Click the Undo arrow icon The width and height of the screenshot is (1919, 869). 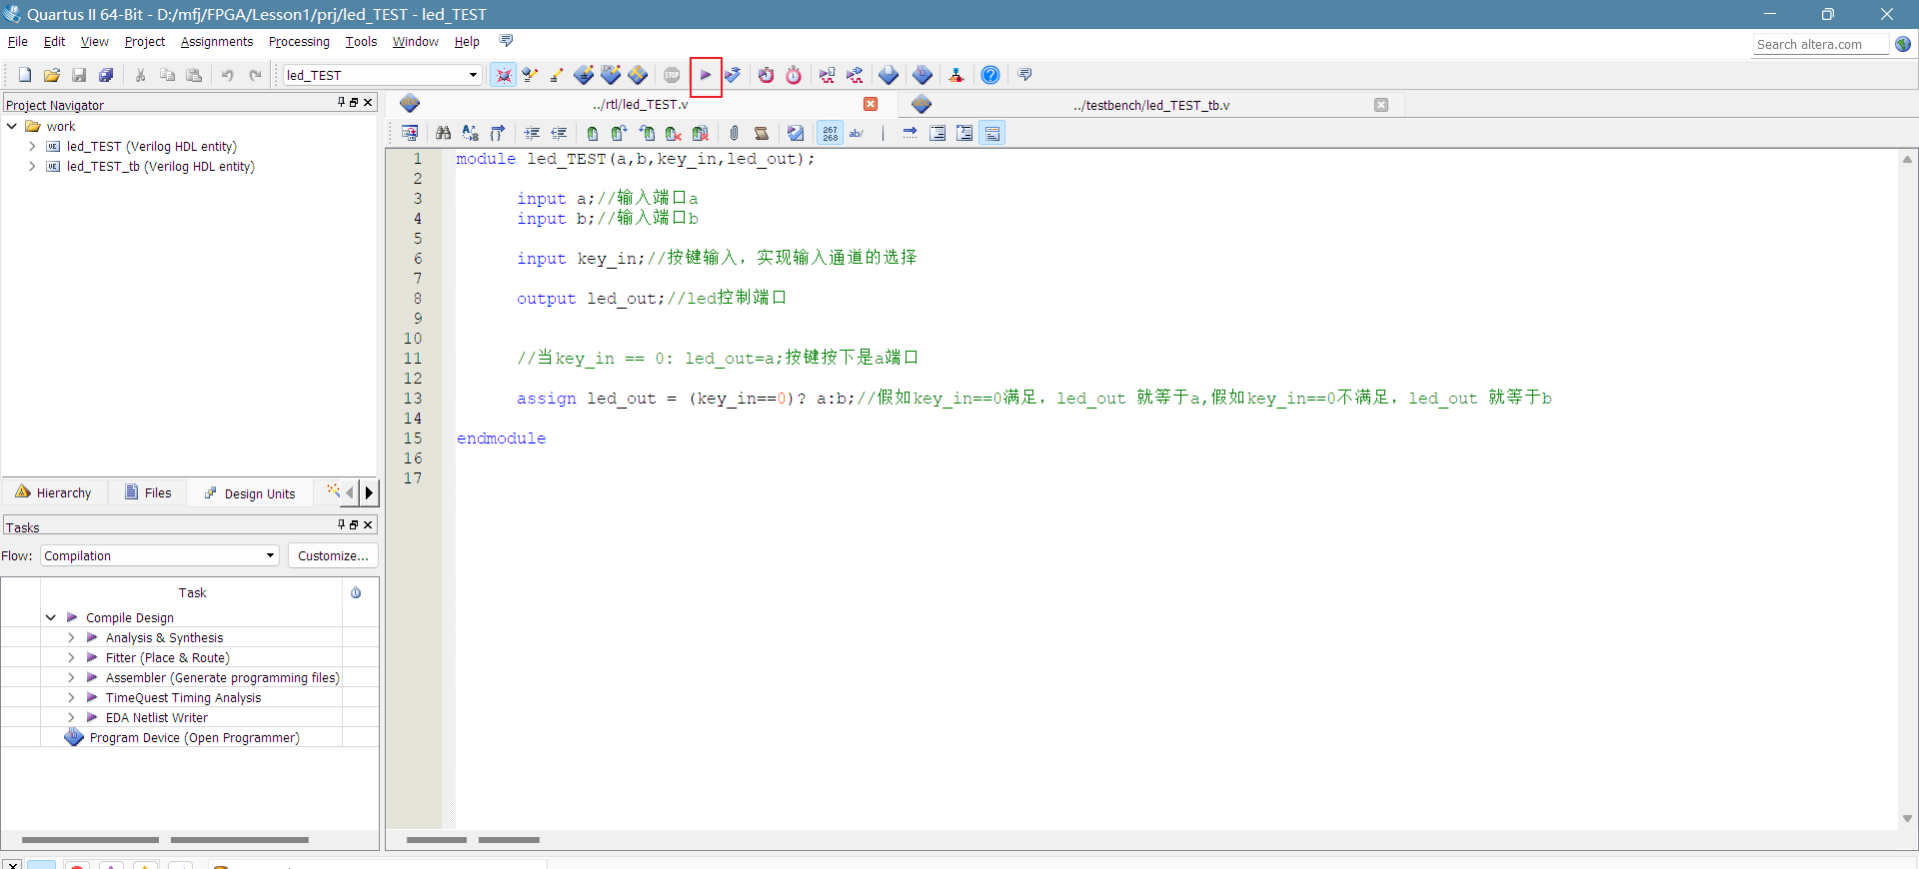click(228, 75)
